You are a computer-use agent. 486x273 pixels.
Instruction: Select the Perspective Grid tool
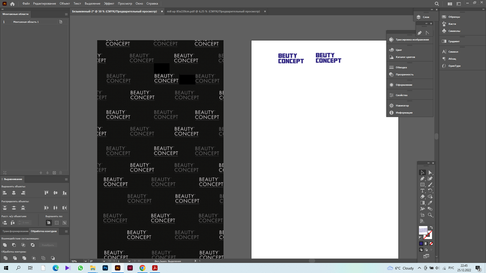(x=422, y=221)
